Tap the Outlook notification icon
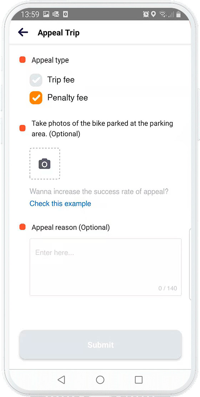200x397 pixels. [x=55, y=14]
